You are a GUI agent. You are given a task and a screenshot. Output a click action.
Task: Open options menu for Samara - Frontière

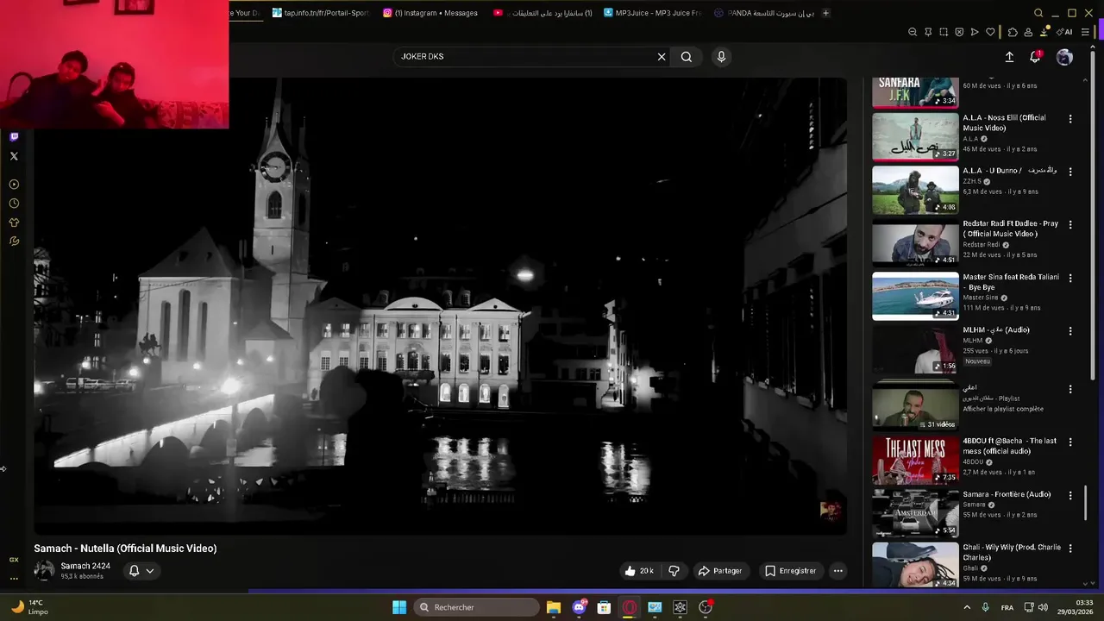click(1070, 496)
